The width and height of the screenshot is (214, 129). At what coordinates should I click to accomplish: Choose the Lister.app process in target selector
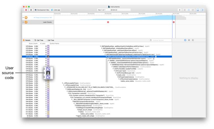pyautogui.click(x=56, y=10)
